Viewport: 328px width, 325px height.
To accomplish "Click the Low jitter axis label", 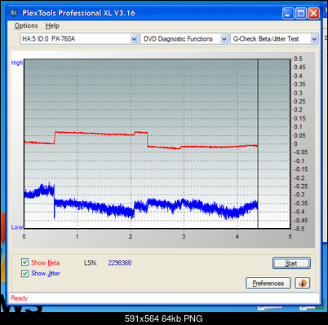I will point(17,227).
